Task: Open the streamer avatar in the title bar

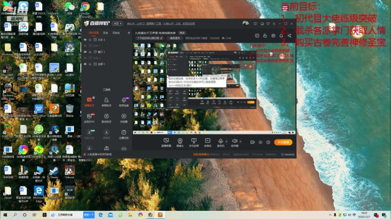Action: click(245, 23)
